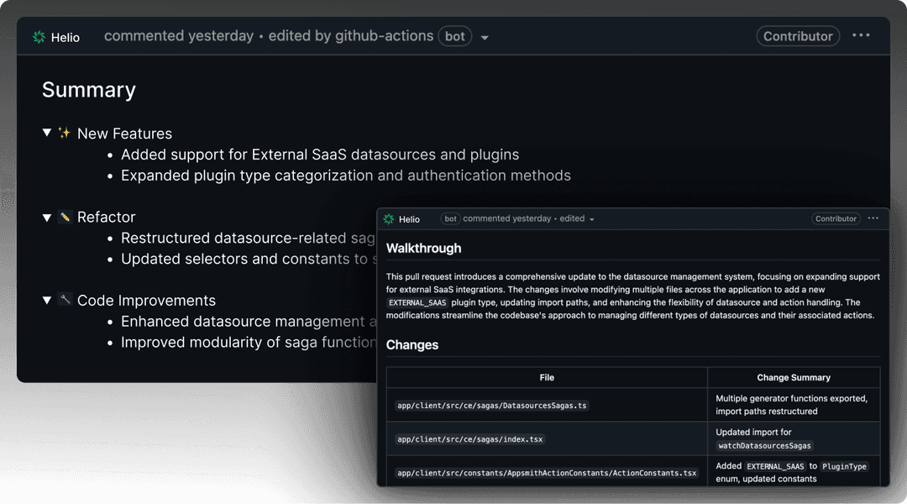
Task: Open the kebab menu on the Walkthrough comment
Action: click(x=873, y=218)
